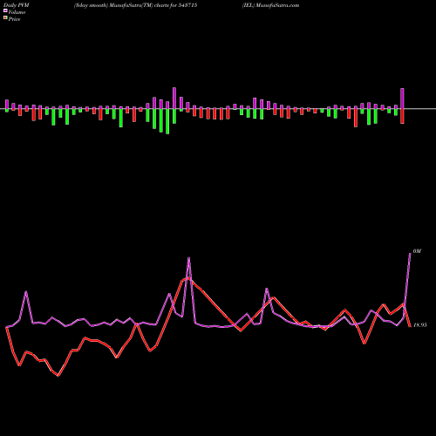Click the '(IEL) MunafaSutra.com' text
436x436 pixels.
pyautogui.click(x=271, y=5)
